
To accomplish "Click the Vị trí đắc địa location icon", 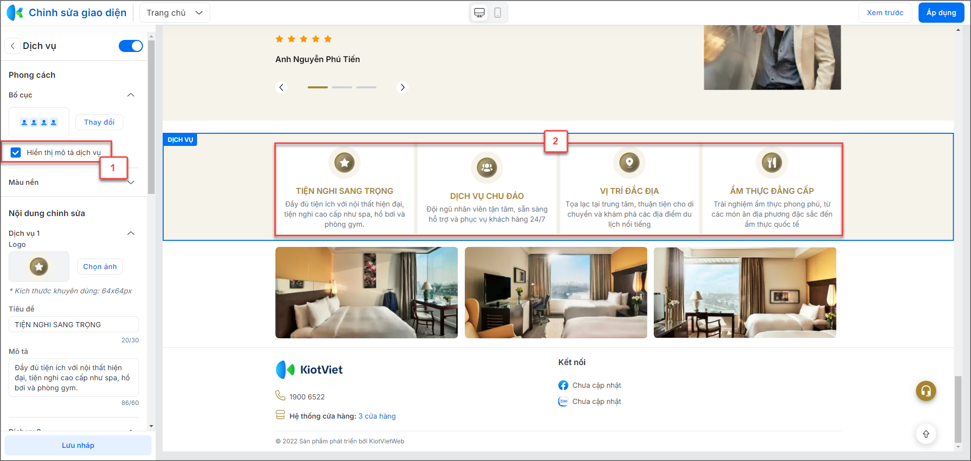I will pyautogui.click(x=629, y=163).
